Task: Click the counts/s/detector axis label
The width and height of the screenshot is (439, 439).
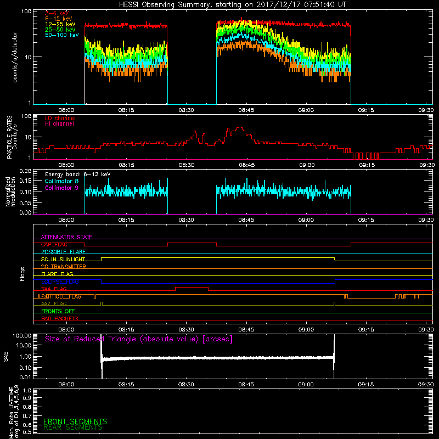Action: (15, 57)
